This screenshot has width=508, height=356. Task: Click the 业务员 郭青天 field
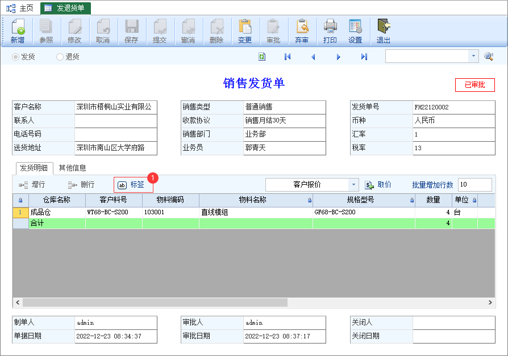tap(285, 148)
